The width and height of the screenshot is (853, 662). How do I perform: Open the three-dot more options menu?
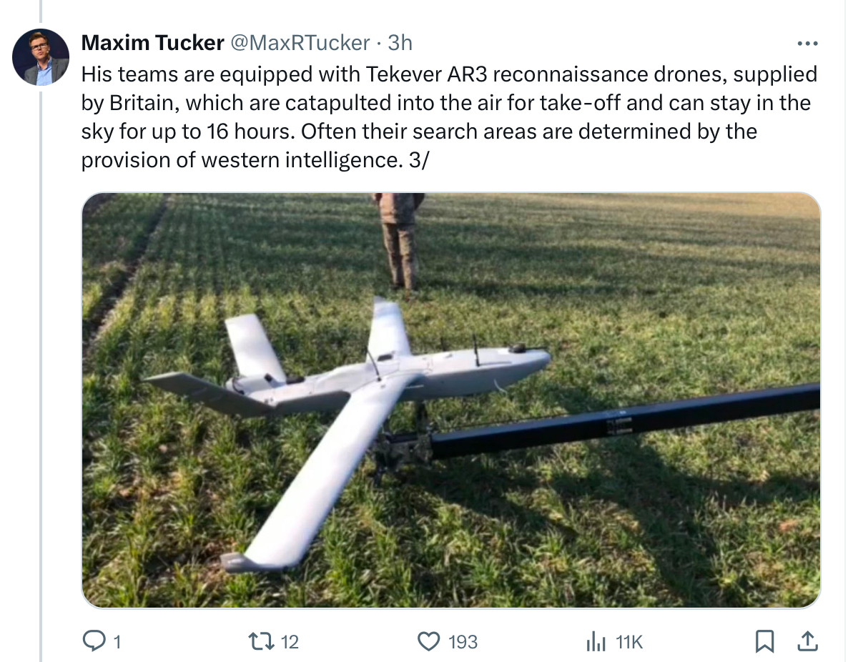pos(807,44)
